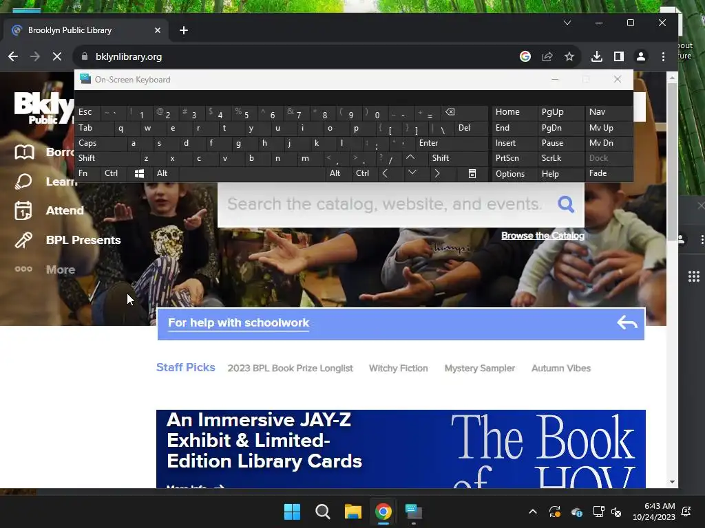The image size is (705, 528).
Task: Show hidden system tray icons
Action: 533,511
